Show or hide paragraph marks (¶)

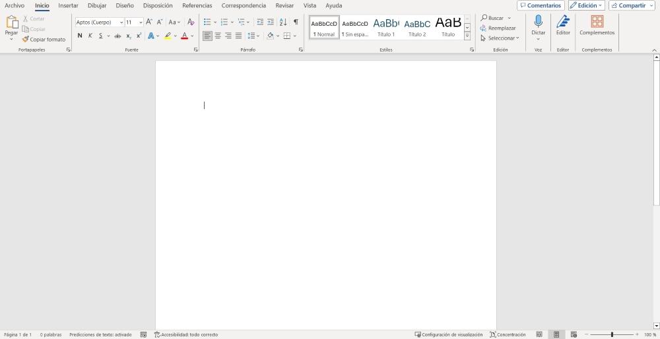coord(296,22)
